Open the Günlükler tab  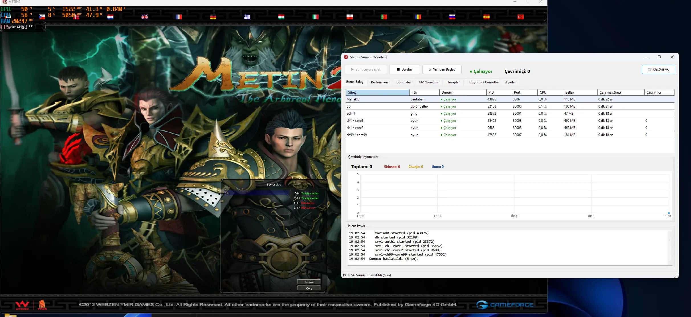403,82
